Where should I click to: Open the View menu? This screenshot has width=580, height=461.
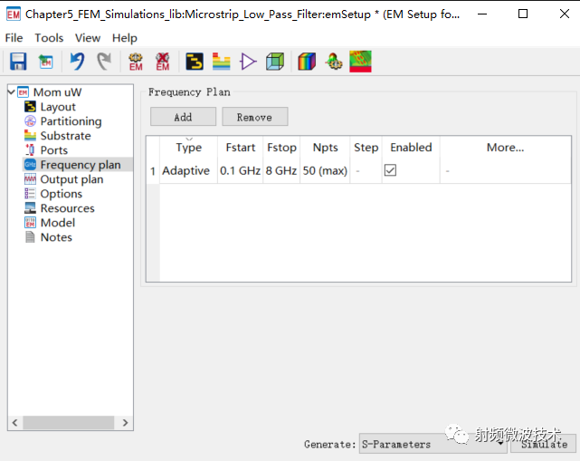click(x=88, y=38)
